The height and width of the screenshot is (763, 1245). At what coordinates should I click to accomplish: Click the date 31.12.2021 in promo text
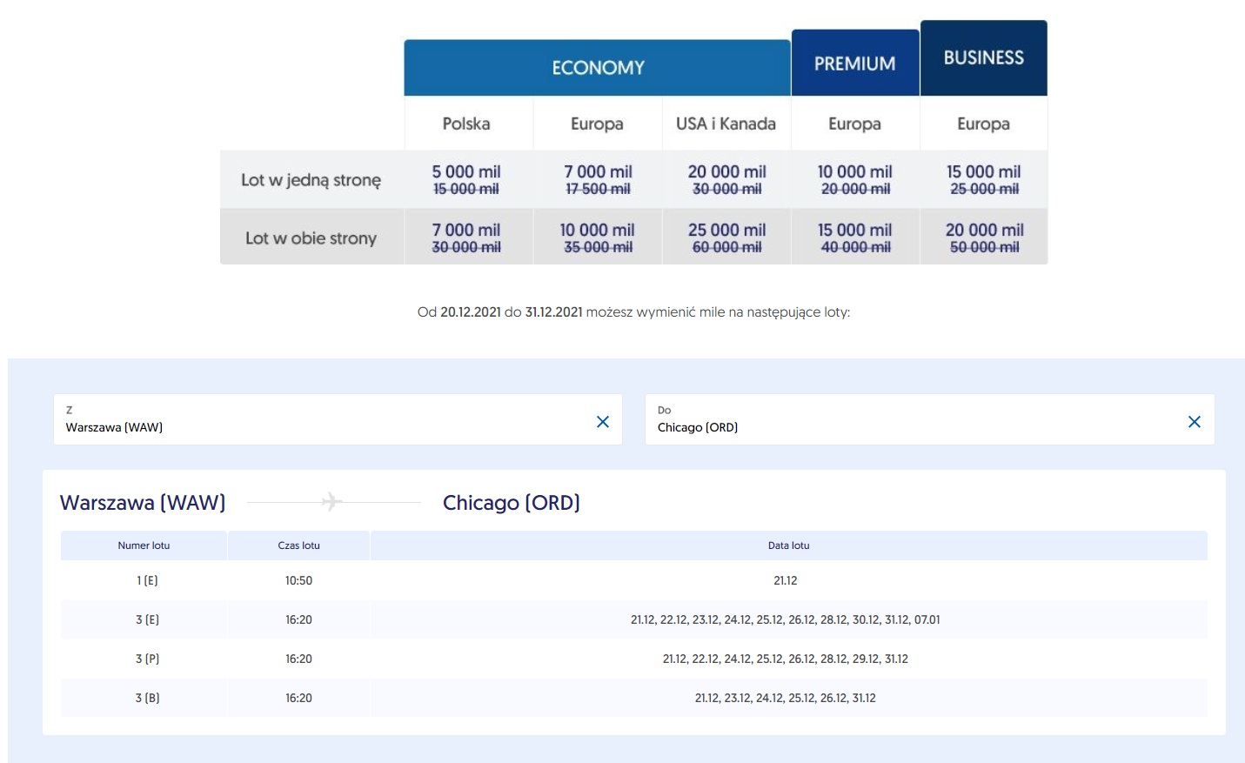[x=553, y=312]
